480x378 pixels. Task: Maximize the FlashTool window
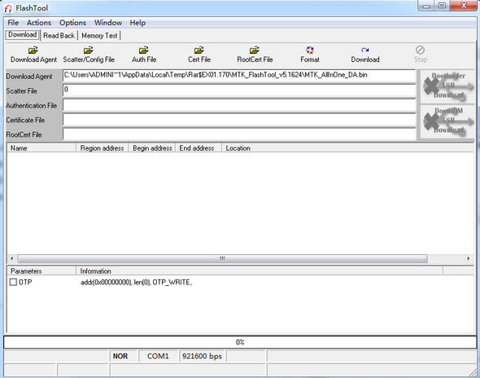click(442, 6)
